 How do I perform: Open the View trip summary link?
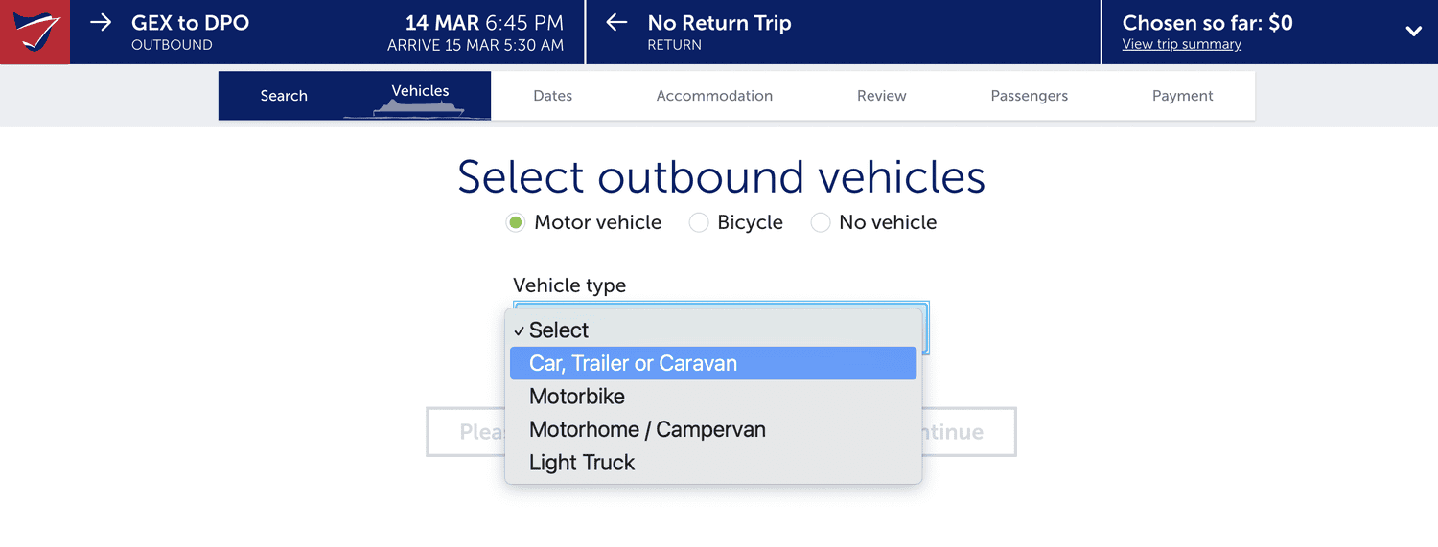[x=1181, y=44]
